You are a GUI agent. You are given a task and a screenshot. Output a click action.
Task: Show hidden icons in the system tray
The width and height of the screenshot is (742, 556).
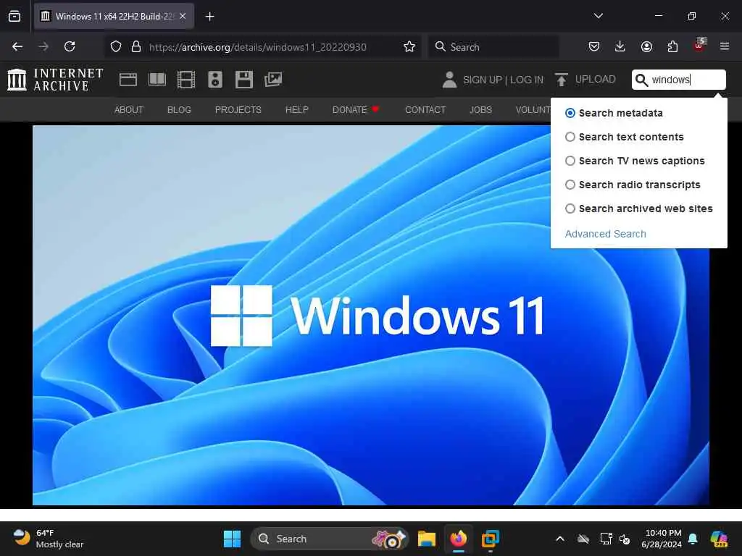pyautogui.click(x=560, y=539)
